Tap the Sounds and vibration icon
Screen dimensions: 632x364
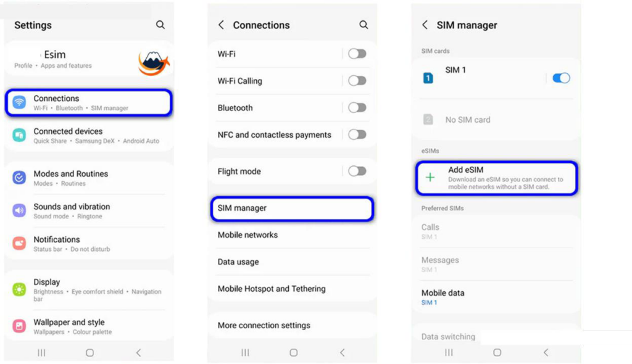click(20, 211)
